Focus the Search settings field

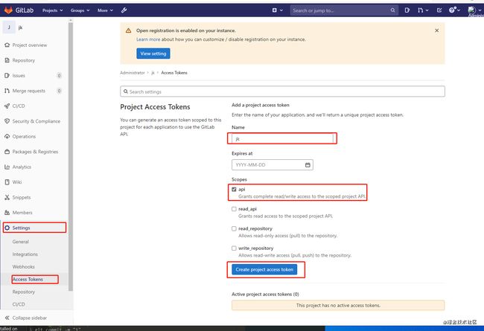[x=282, y=91]
